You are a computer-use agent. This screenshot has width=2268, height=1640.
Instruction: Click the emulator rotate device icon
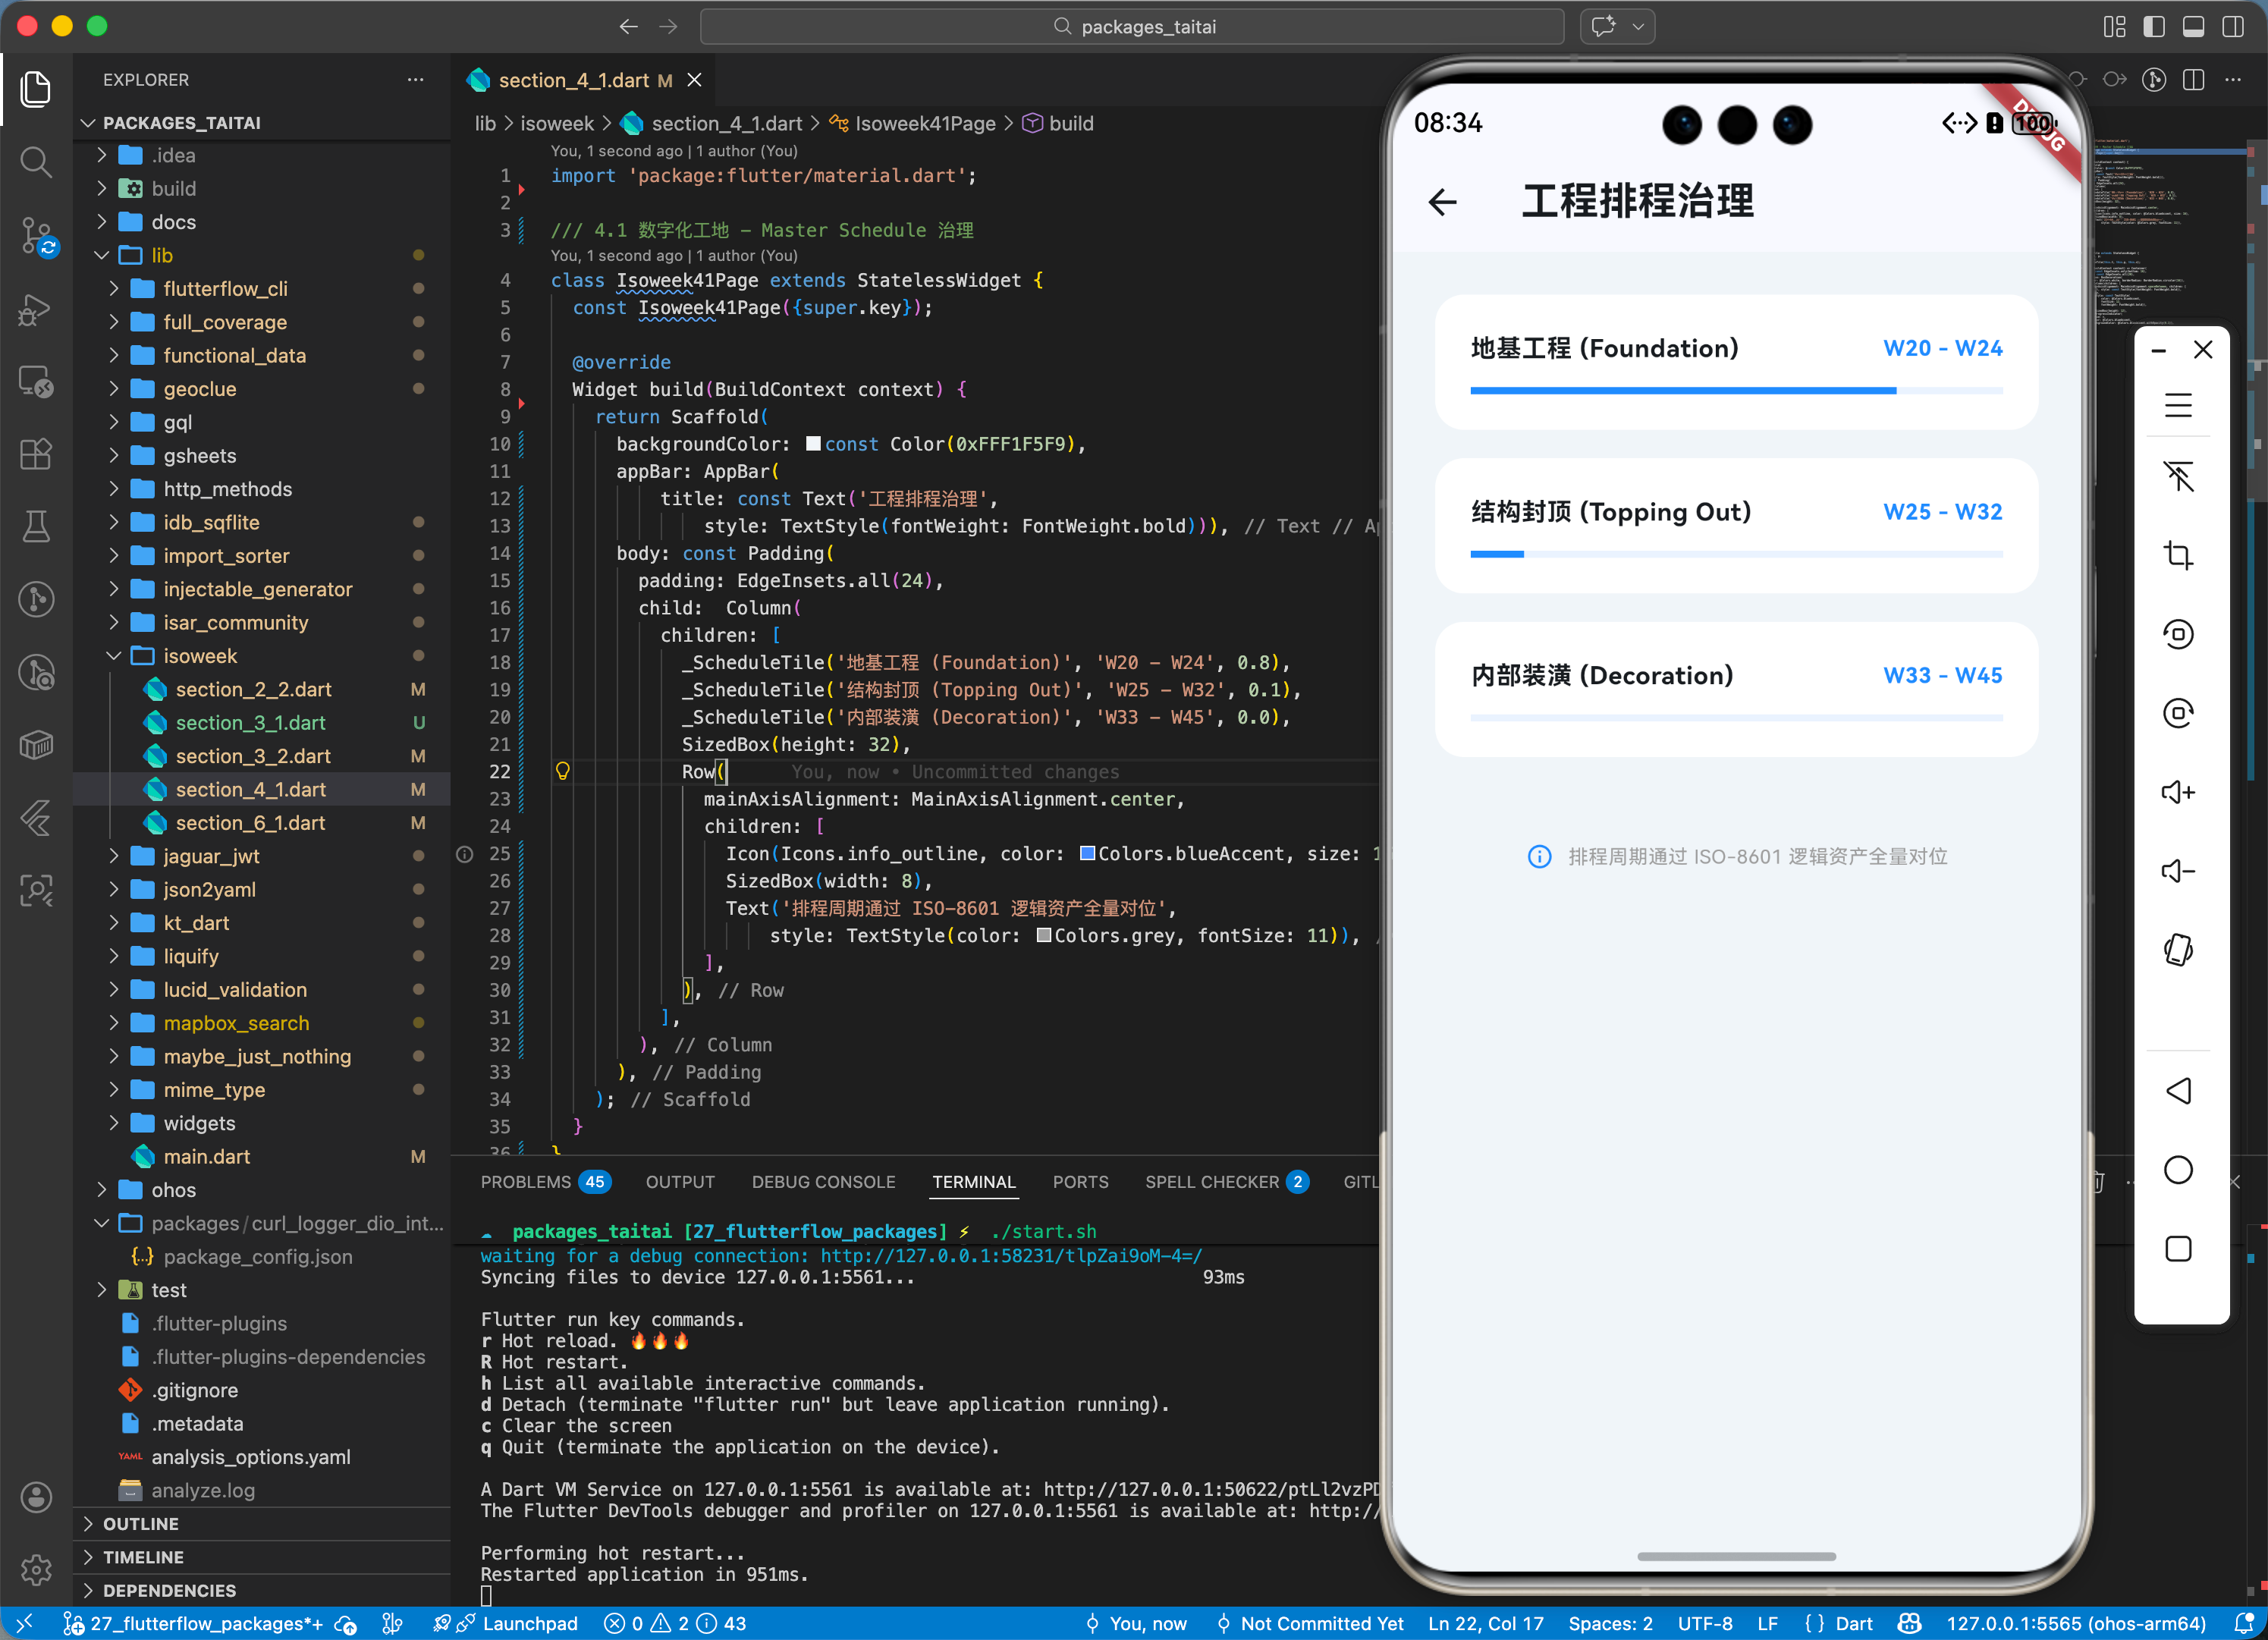pos(2178,949)
